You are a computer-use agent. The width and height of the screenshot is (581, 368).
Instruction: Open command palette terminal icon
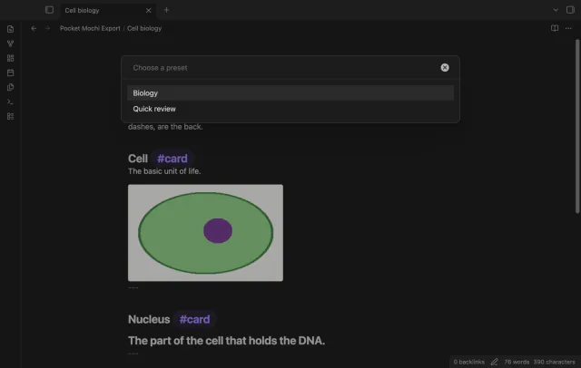tap(10, 102)
